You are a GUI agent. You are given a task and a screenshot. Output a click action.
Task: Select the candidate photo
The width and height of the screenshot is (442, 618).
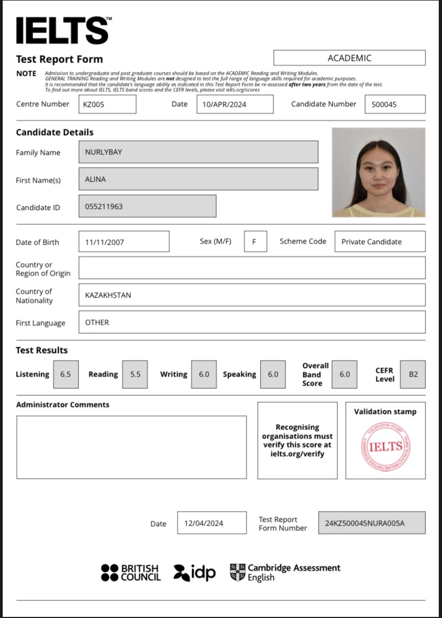click(x=378, y=172)
